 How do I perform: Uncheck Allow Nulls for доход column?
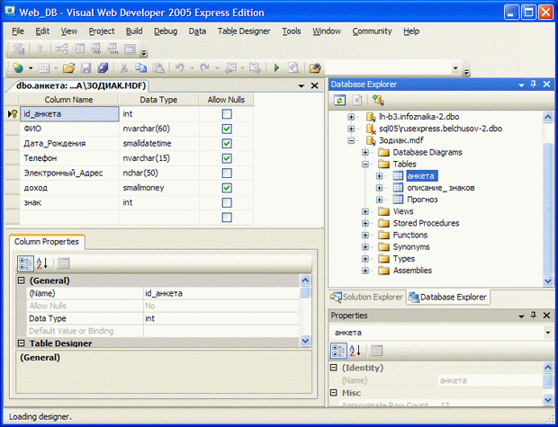(x=227, y=188)
